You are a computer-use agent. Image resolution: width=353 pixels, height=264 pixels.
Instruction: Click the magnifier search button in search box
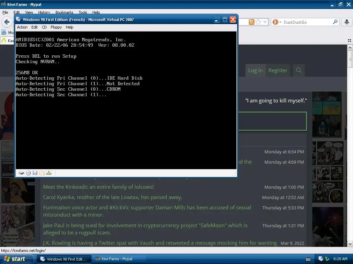coord(335,22)
